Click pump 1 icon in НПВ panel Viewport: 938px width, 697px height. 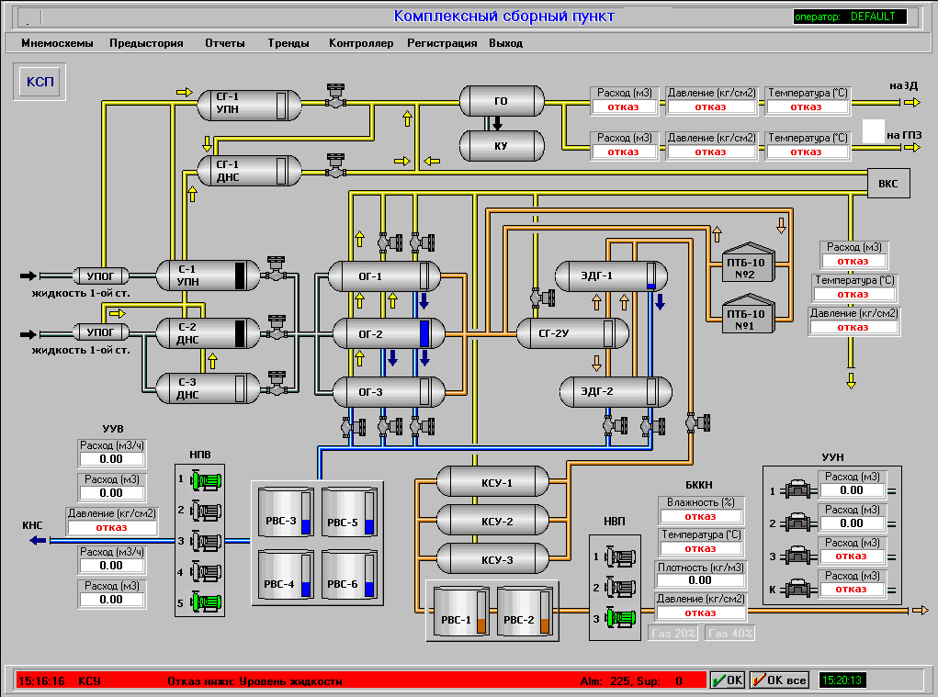(205, 480)
